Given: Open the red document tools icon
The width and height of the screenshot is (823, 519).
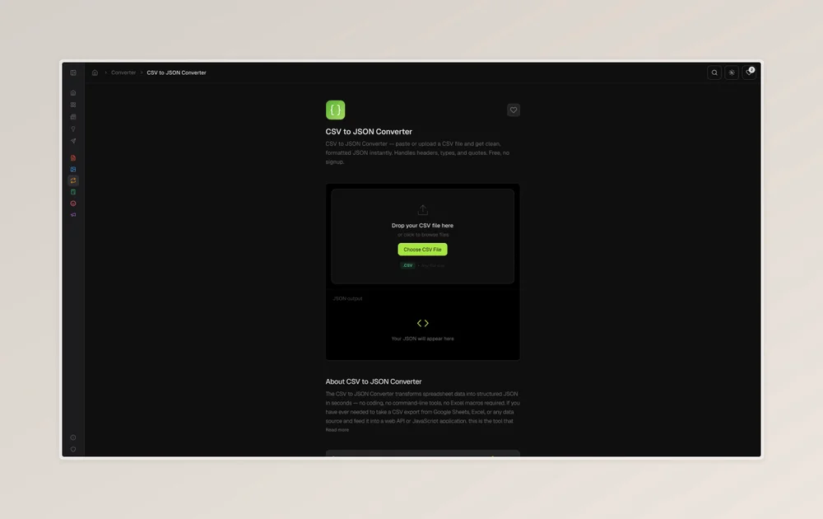Looking at the screenshot, I should click(x=73, y=157).
